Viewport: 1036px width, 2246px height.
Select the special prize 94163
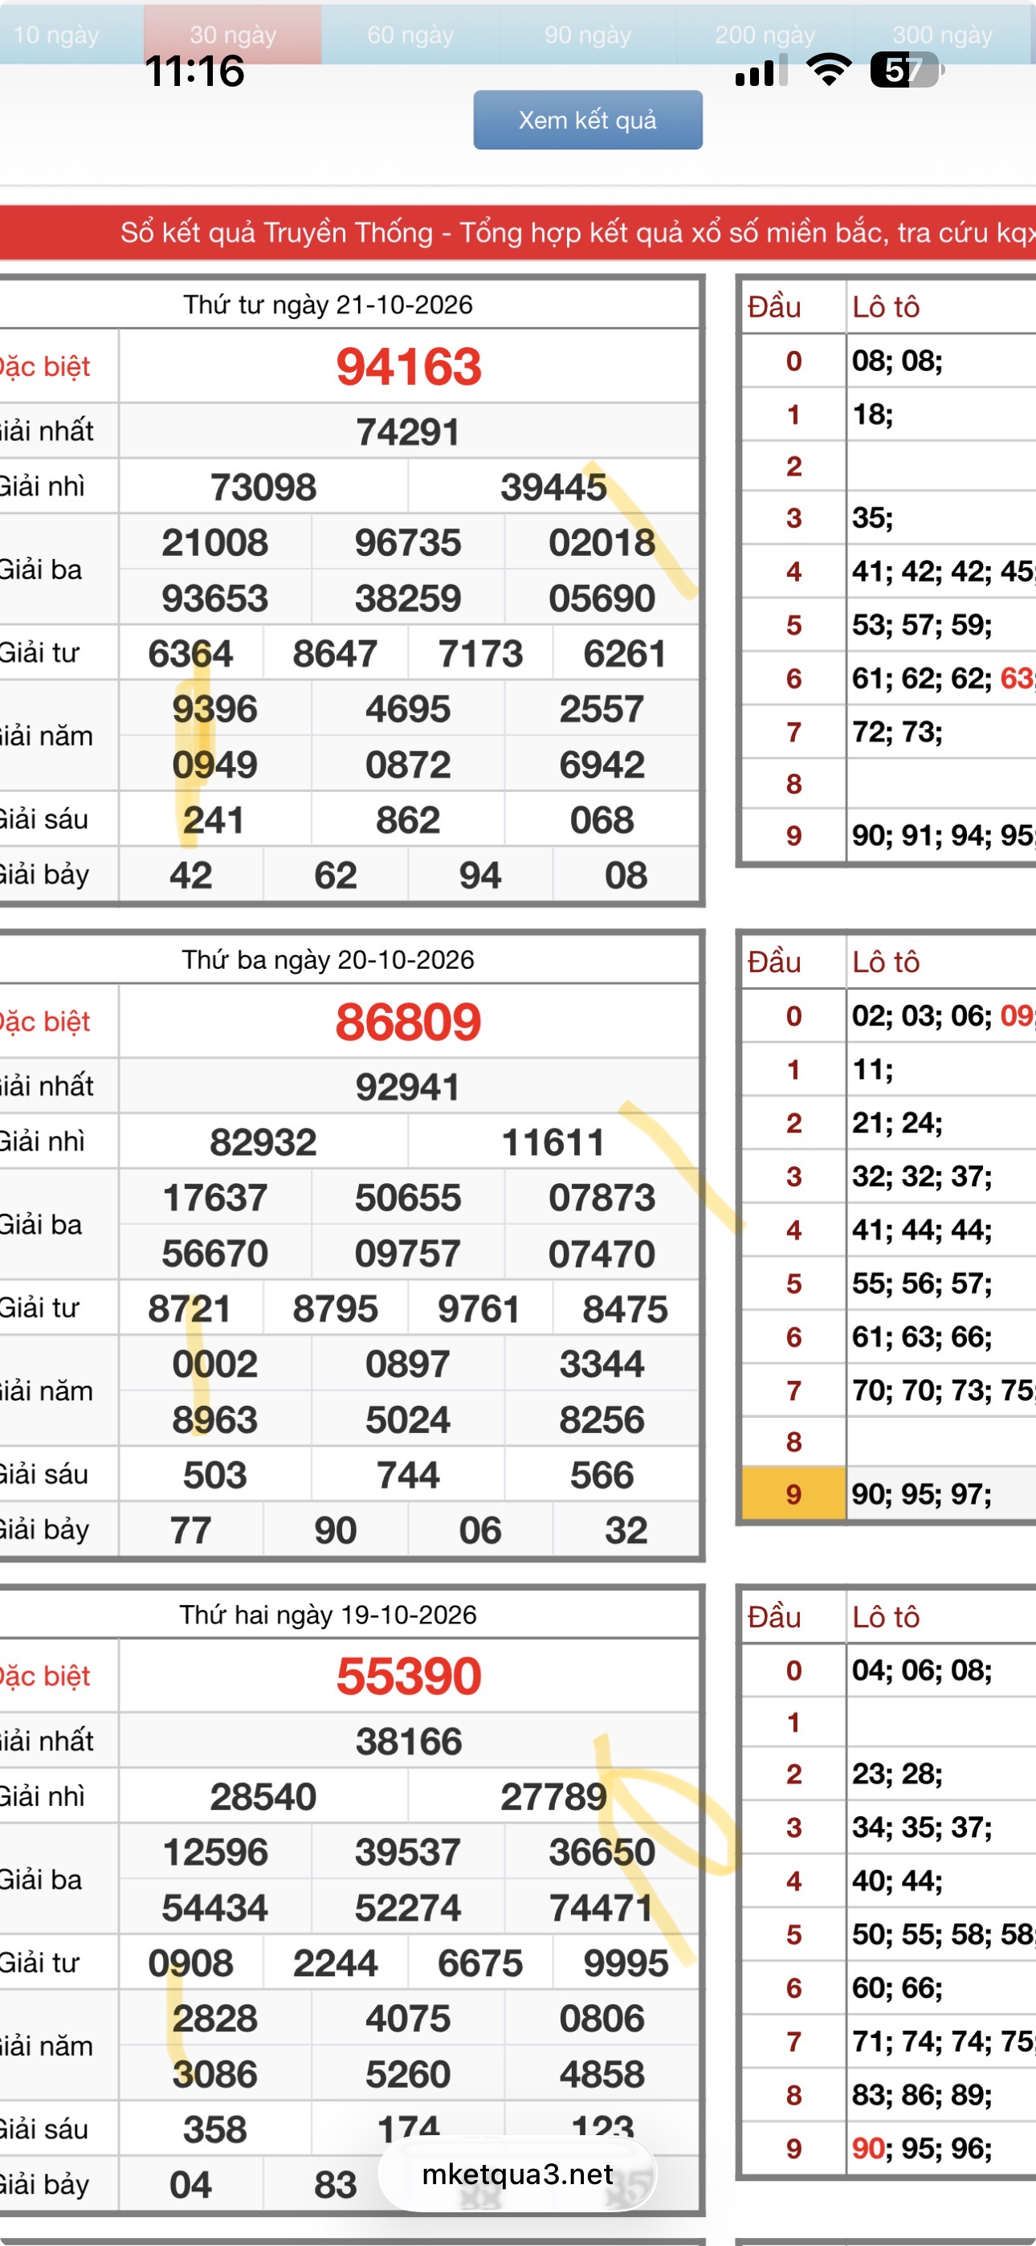pyautogui.click(x=409, y=366)
